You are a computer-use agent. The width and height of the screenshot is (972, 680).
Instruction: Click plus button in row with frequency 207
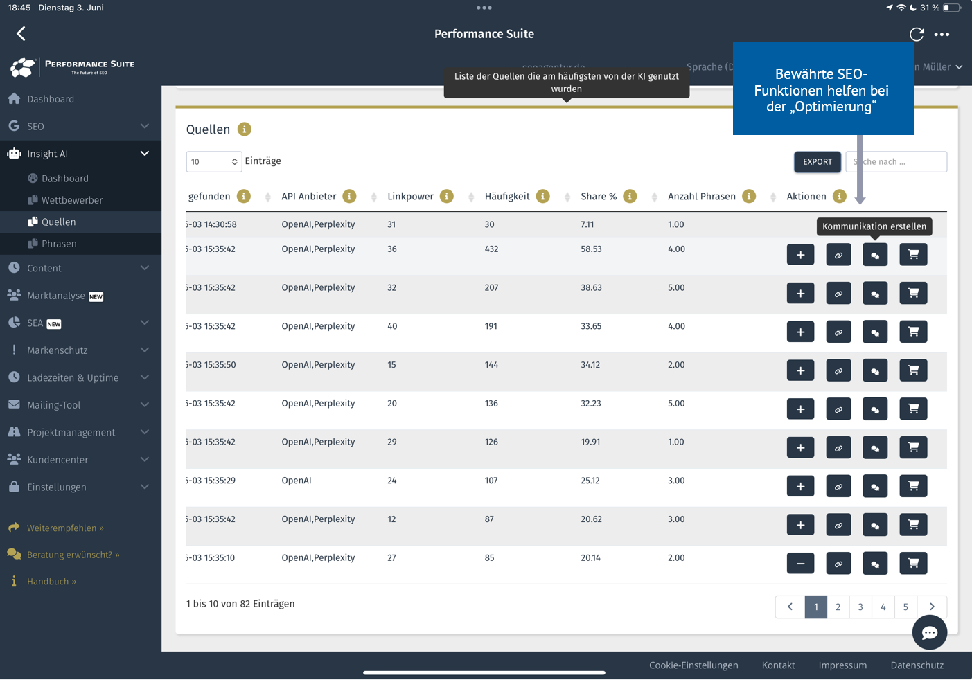click(x=800, y=294)
